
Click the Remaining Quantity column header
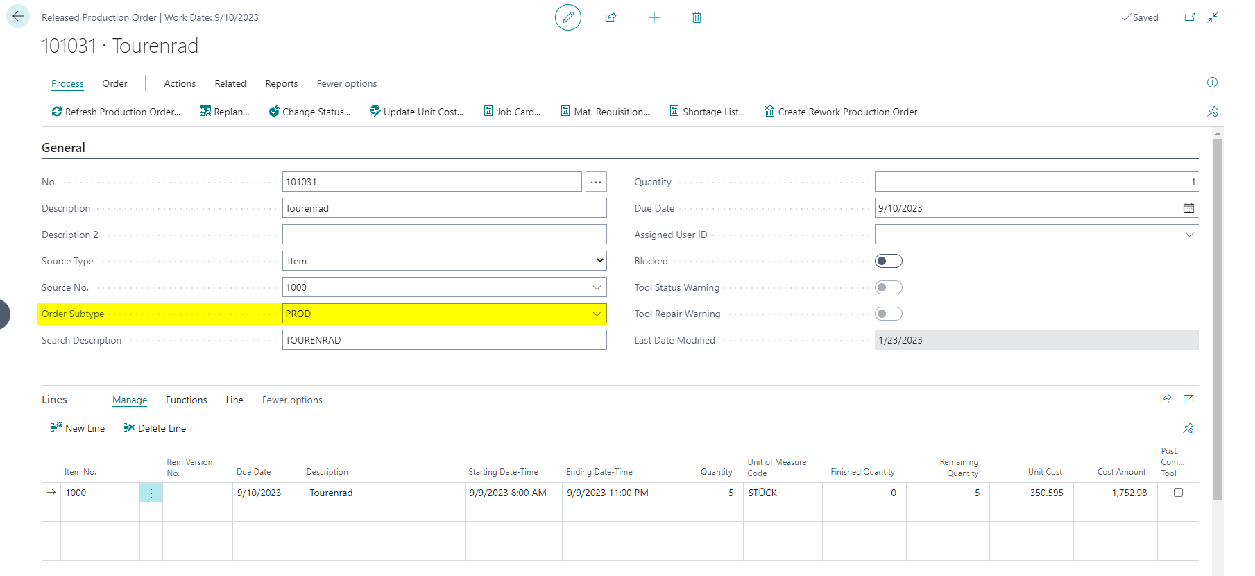pos(959,468)
